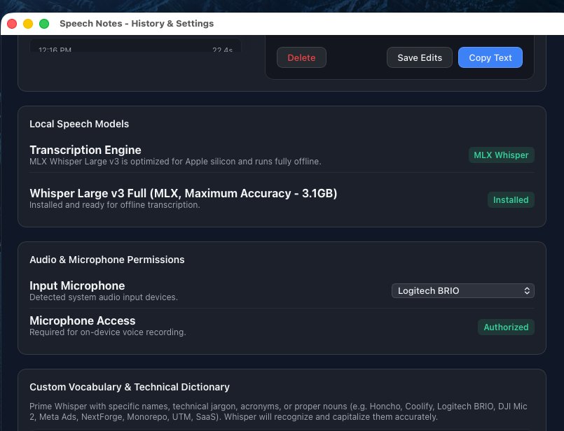This screenshot has width=564, height=431.
Task: Click the Transcription Engine heading
Action: 85,150
